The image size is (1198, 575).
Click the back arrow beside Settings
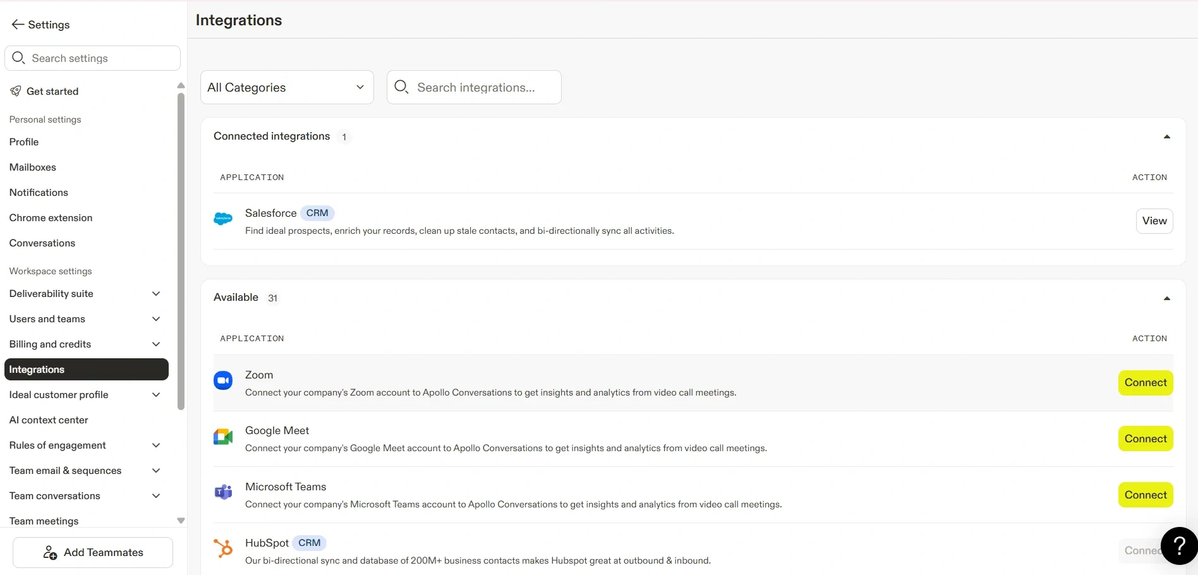point(18,25)
